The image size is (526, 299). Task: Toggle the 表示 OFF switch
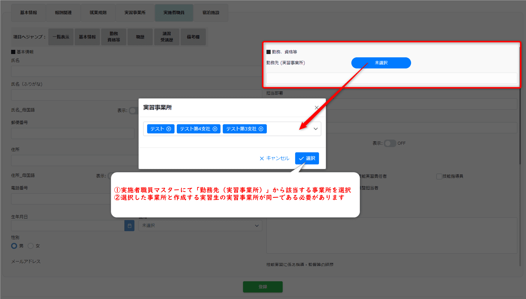(x=390, y=143)
